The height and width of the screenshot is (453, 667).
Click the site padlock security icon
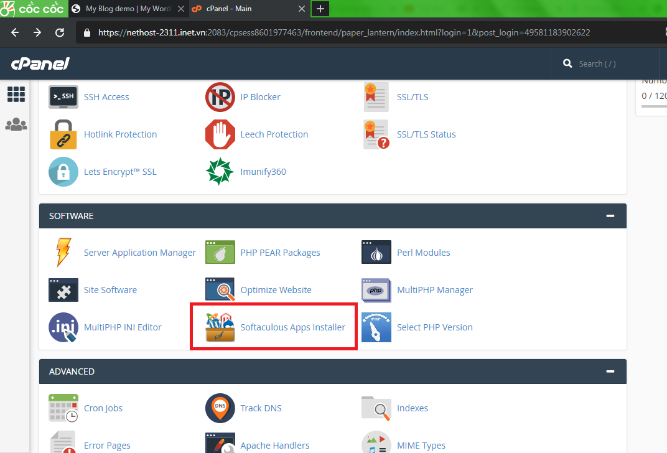(87, 33)
